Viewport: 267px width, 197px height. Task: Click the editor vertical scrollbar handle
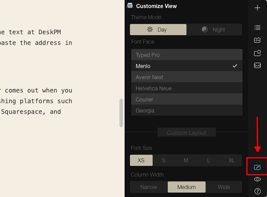(x=121, y=113)
